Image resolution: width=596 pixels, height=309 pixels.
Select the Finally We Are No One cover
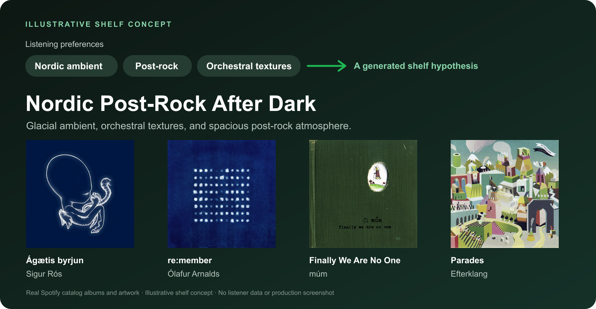(x=363, y=194)
